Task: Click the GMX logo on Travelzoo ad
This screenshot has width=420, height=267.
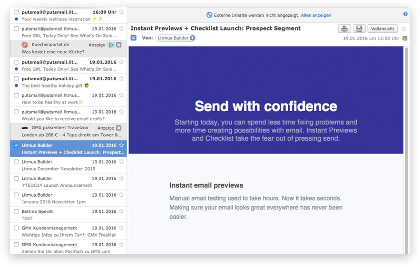Action: [x=25, y=128]
